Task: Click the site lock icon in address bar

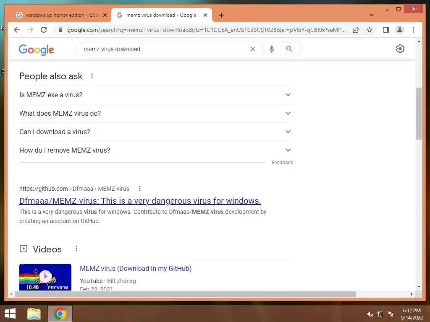Action: (x=60, y=30)
